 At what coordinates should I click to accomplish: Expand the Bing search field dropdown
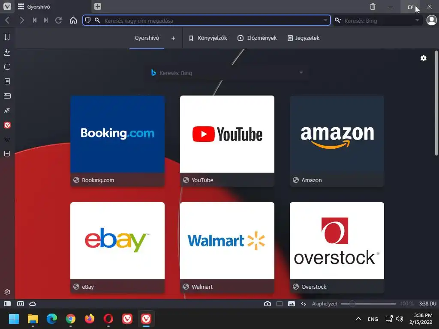coord(417,20)
